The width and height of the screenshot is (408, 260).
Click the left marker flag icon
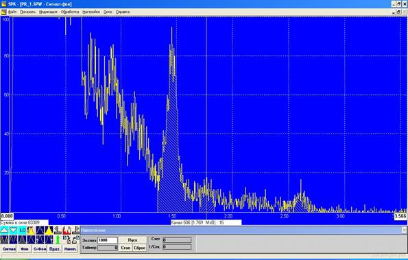(x=58, y=230)
